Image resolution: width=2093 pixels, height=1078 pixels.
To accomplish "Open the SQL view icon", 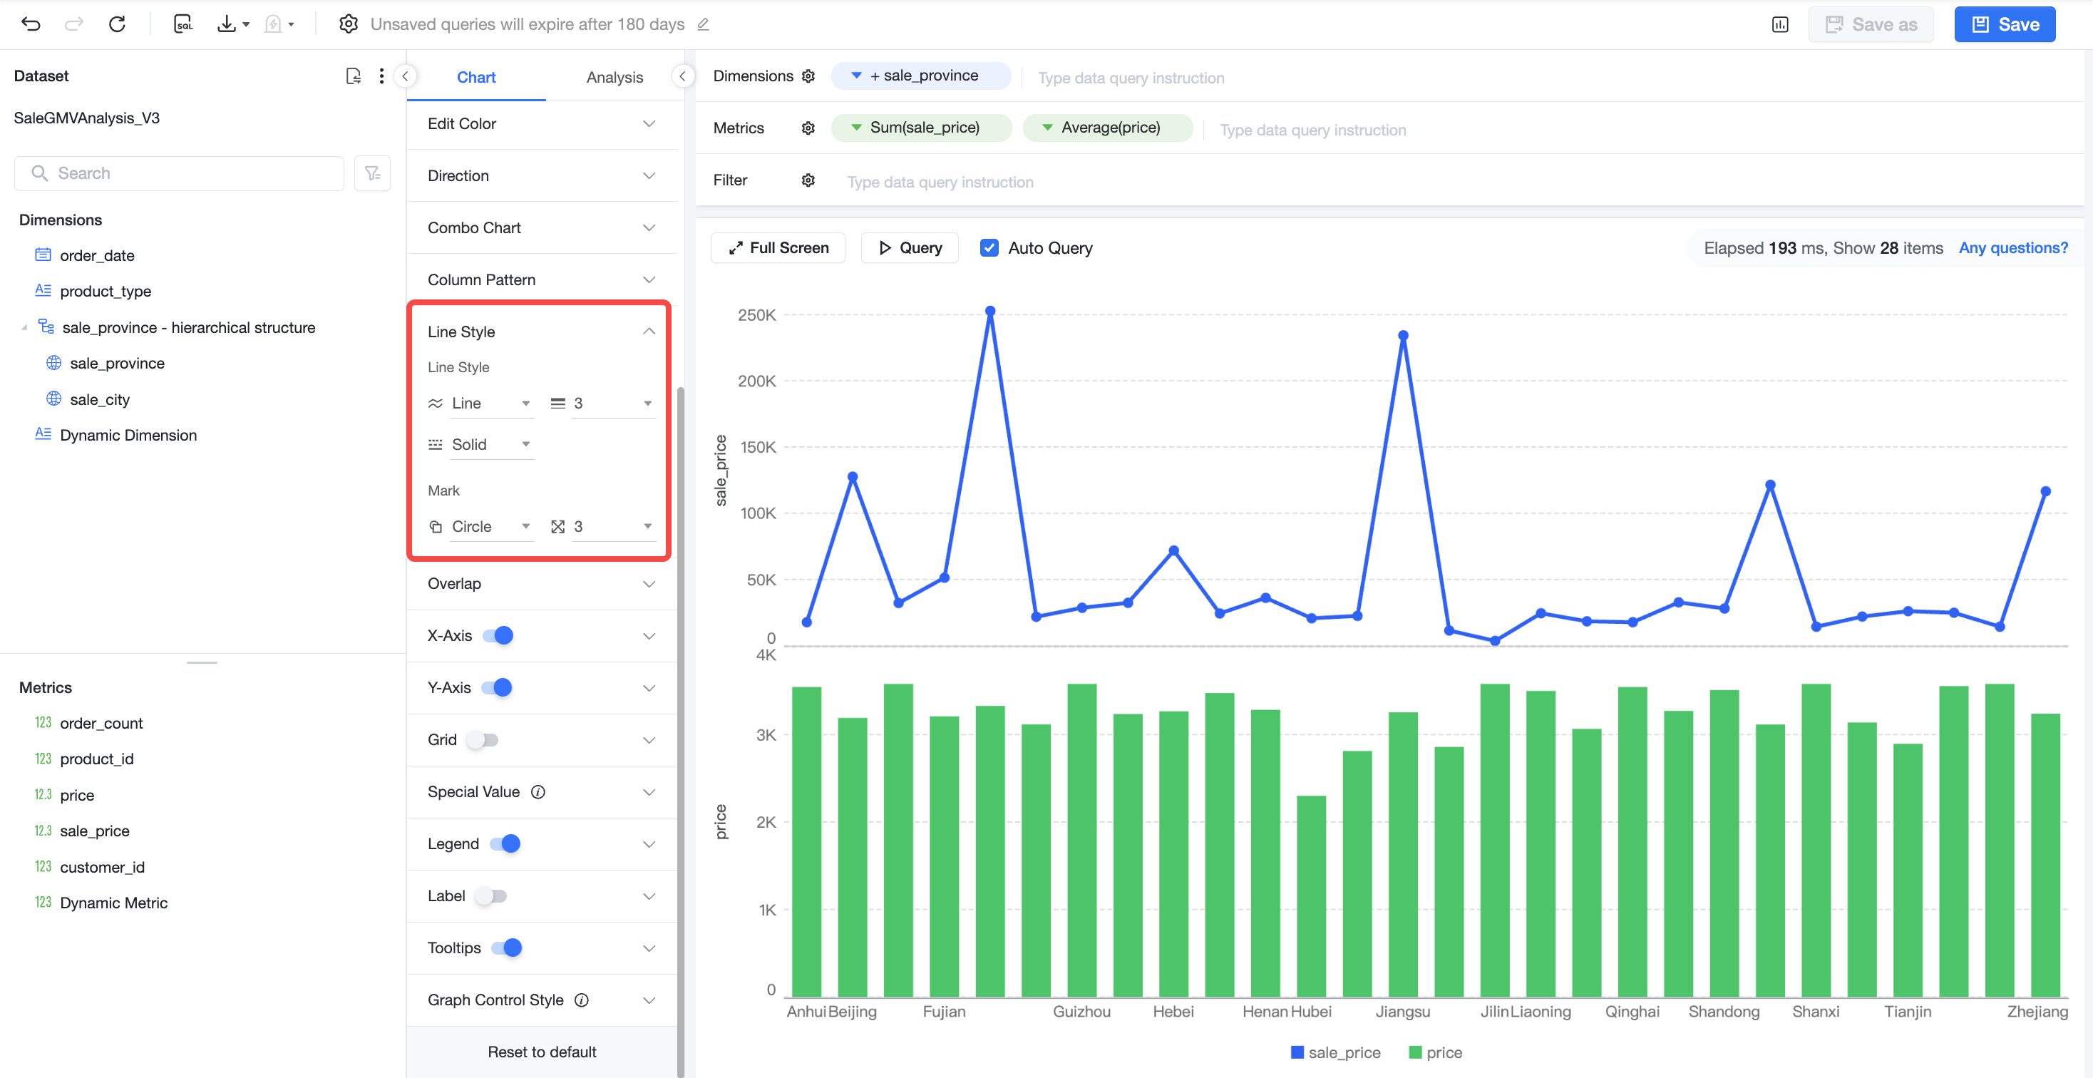I will pos(182,24).
